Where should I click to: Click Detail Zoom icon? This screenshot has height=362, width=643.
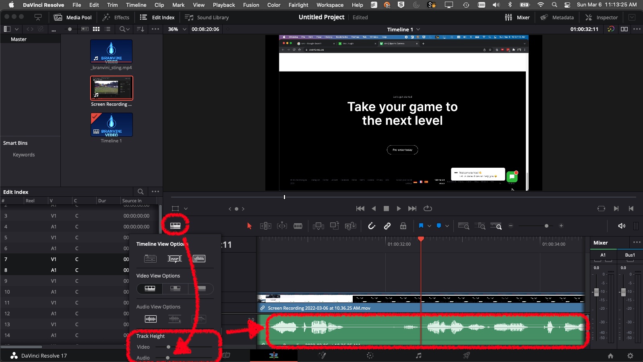[480, 226]
